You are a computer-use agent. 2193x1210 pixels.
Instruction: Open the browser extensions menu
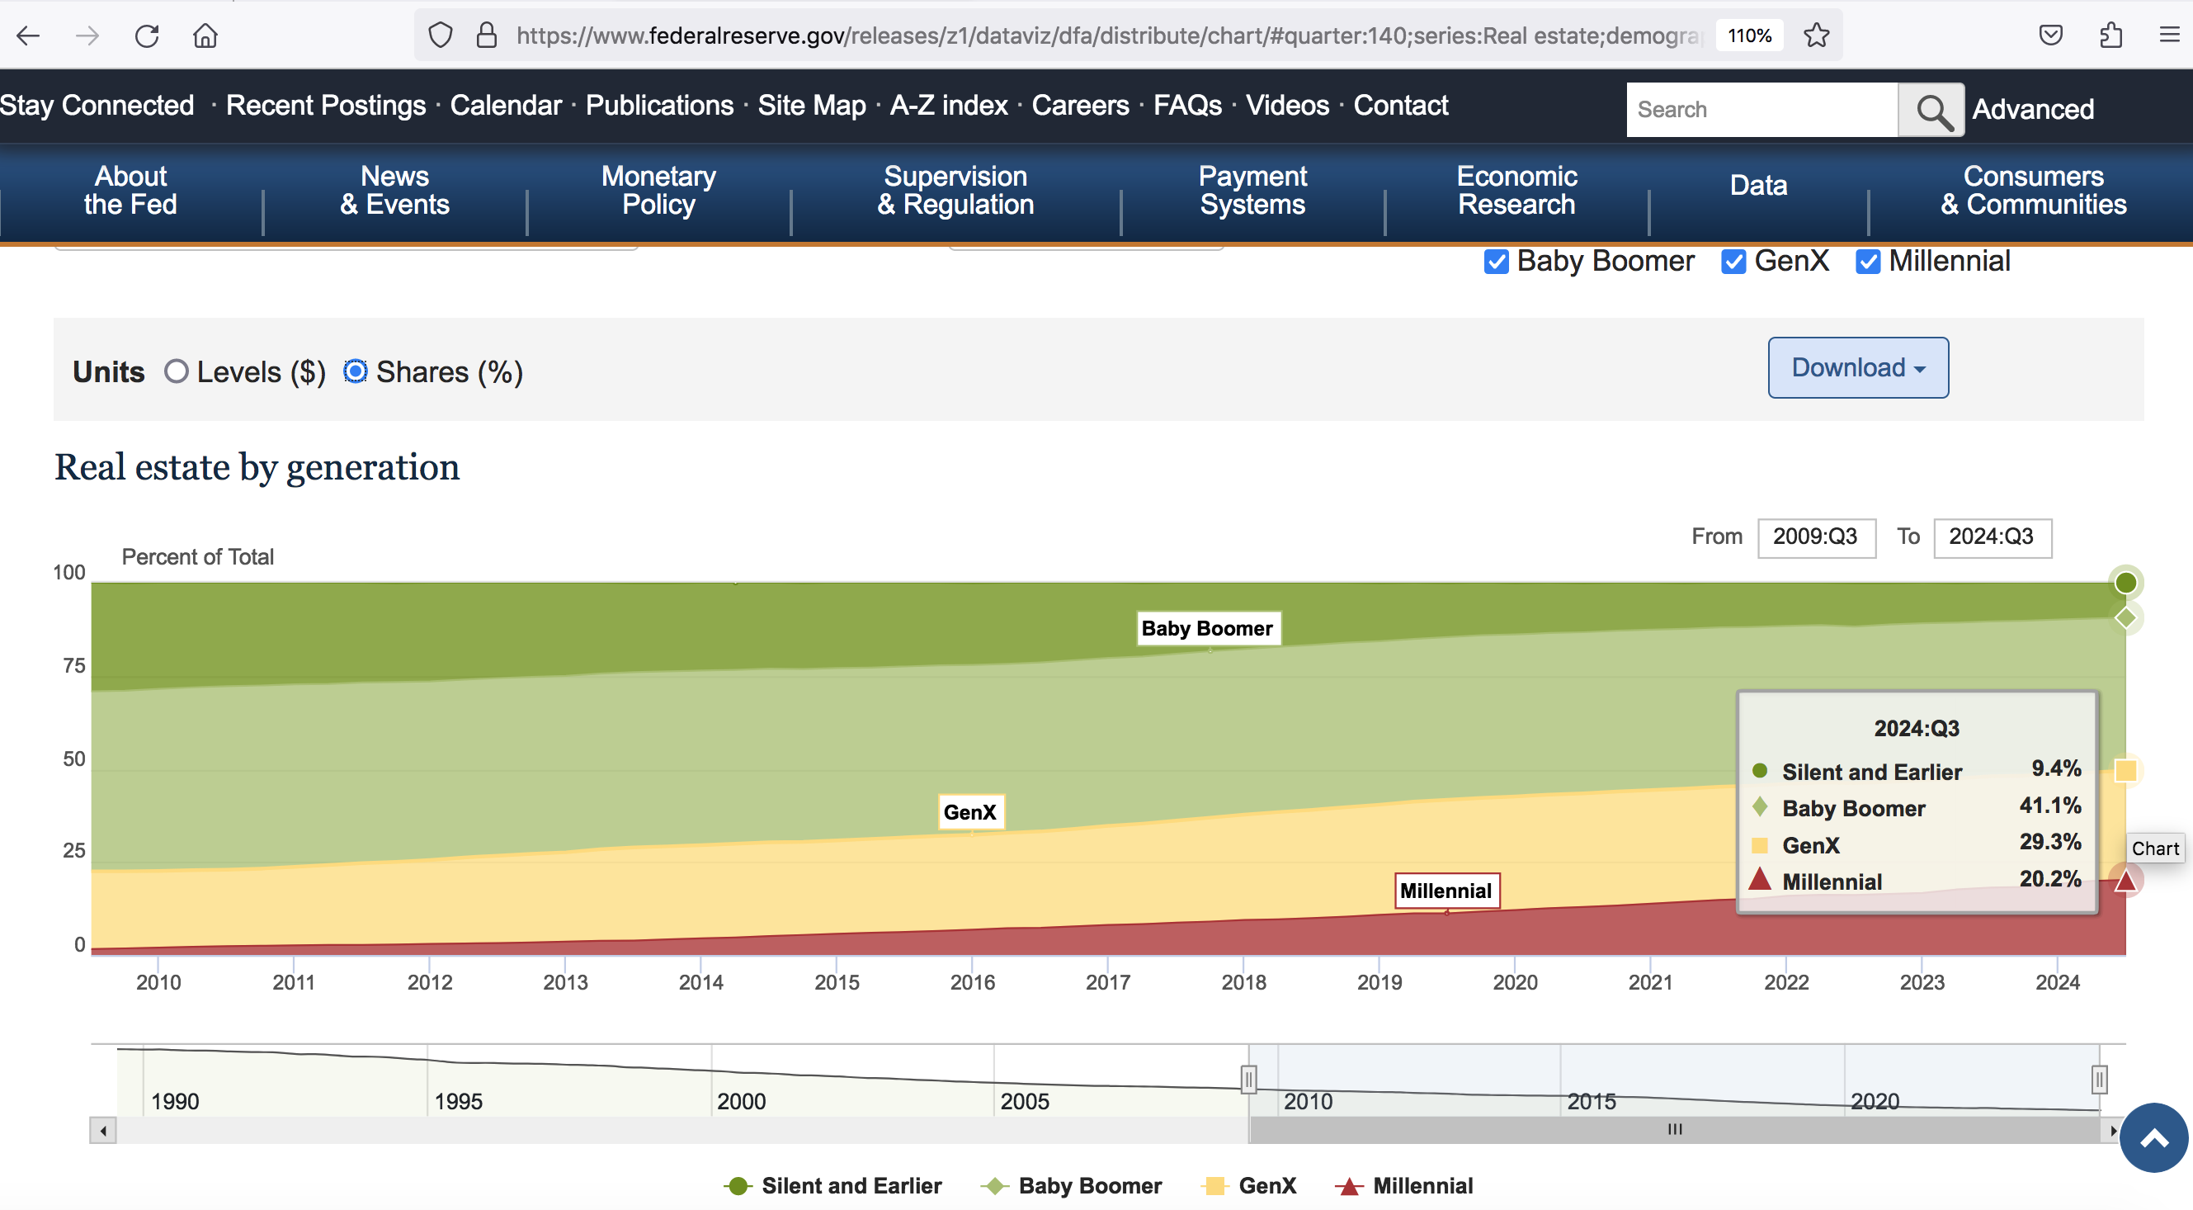point(2110,35)
